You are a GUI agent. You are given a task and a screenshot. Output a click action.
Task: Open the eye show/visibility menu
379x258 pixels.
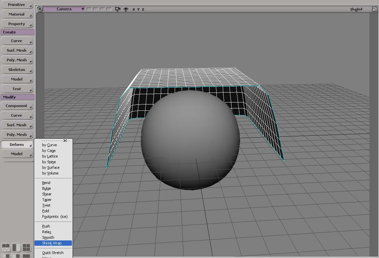pos(126,9)
